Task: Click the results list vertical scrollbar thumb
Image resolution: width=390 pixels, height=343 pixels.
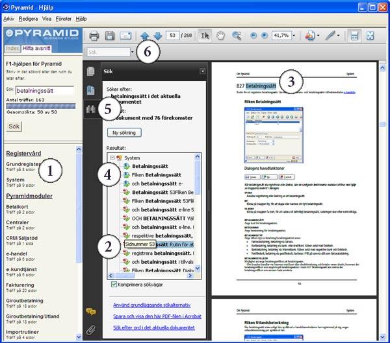Action: click(197, 178)
